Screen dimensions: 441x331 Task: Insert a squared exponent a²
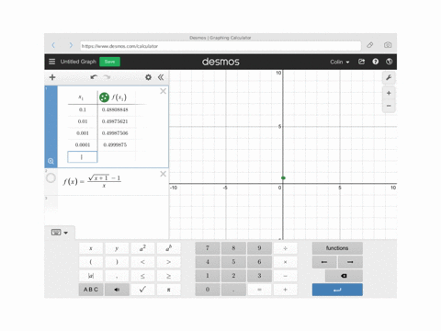[x=142, y=248]
